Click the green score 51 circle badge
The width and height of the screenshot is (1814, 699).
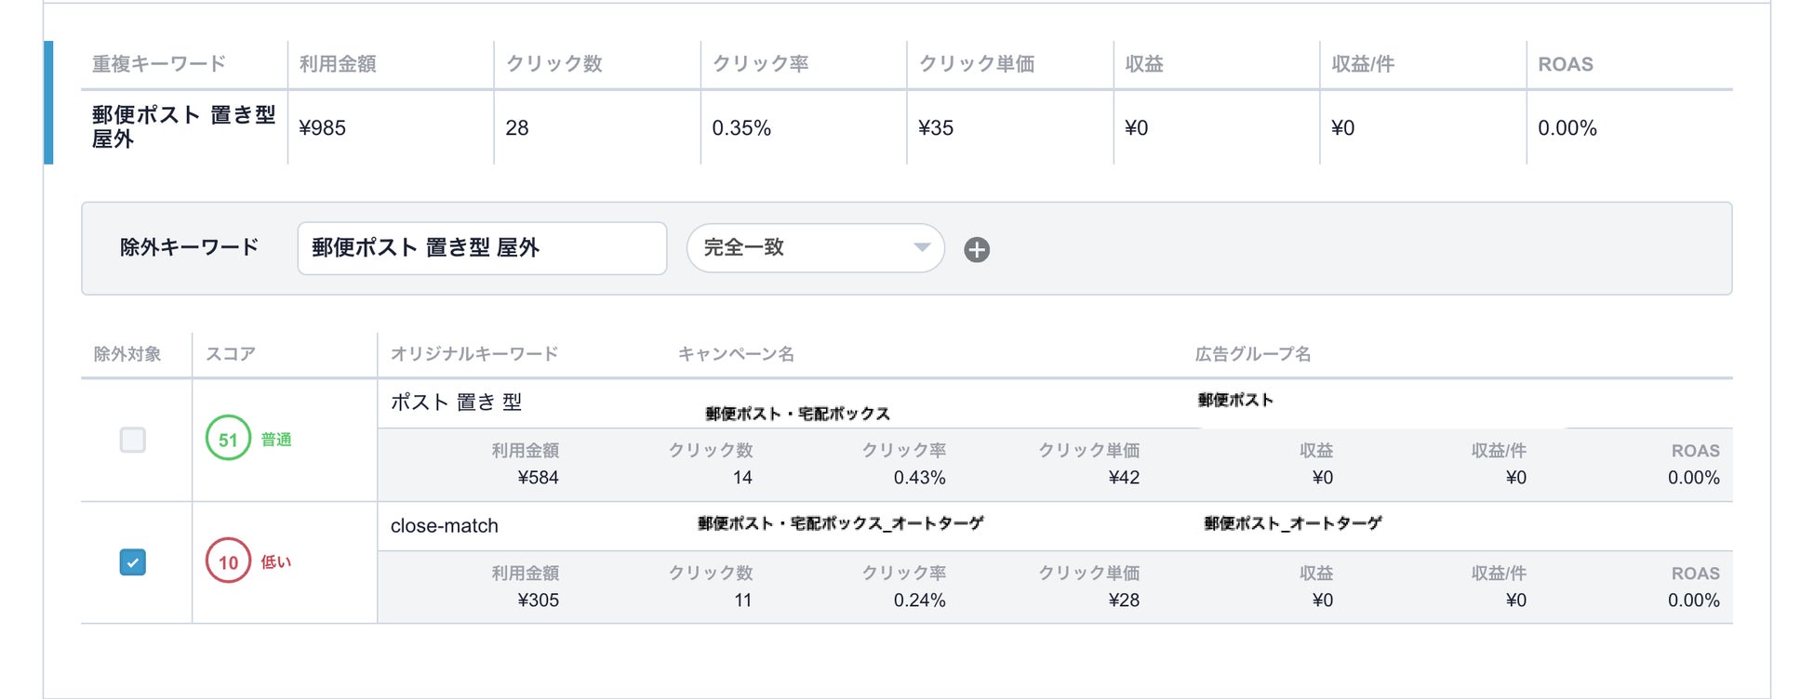[x=228, y=440]
